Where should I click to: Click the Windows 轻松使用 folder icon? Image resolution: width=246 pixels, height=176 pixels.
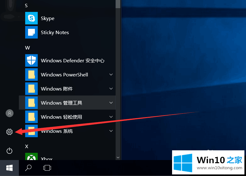coord(31,117)
